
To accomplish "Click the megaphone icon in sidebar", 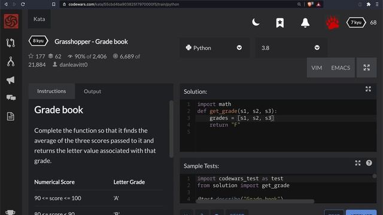I will (11, 80).
